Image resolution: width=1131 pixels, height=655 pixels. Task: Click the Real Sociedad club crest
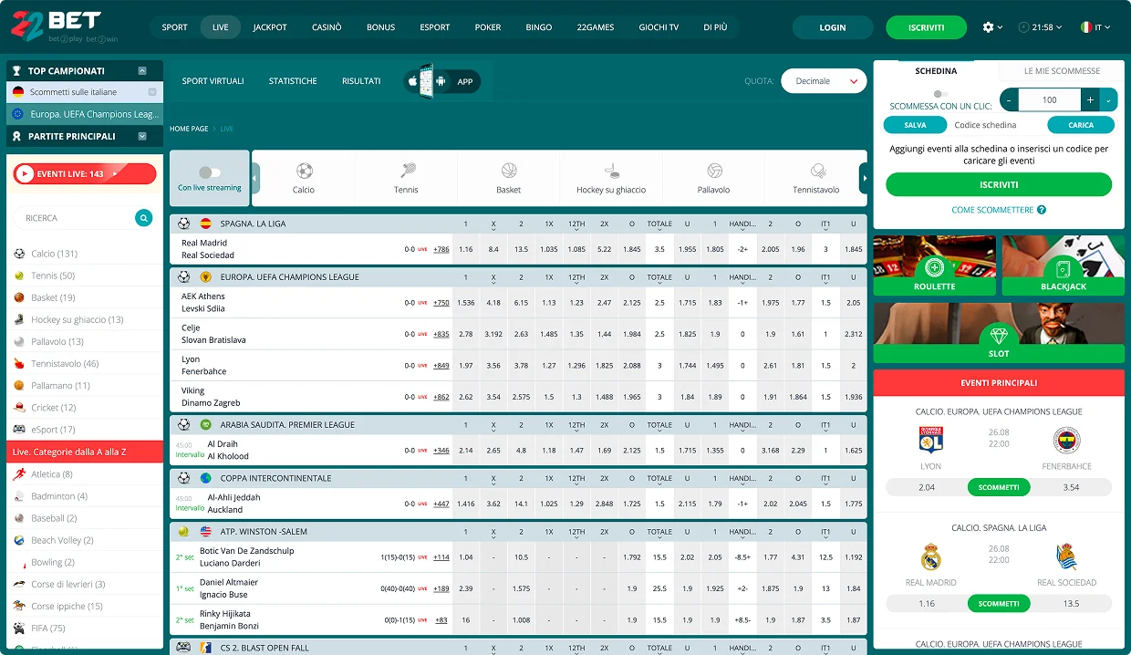[1066, 556]
